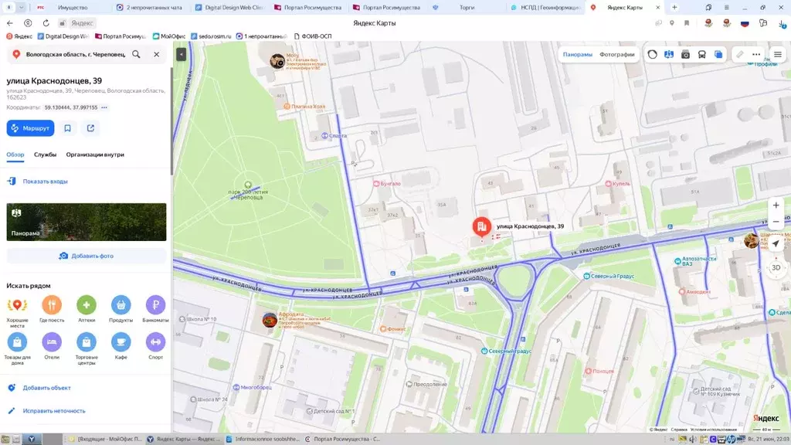Zoom out with the minus button
This screenshot has width=791, height=445.
[776, 222]
